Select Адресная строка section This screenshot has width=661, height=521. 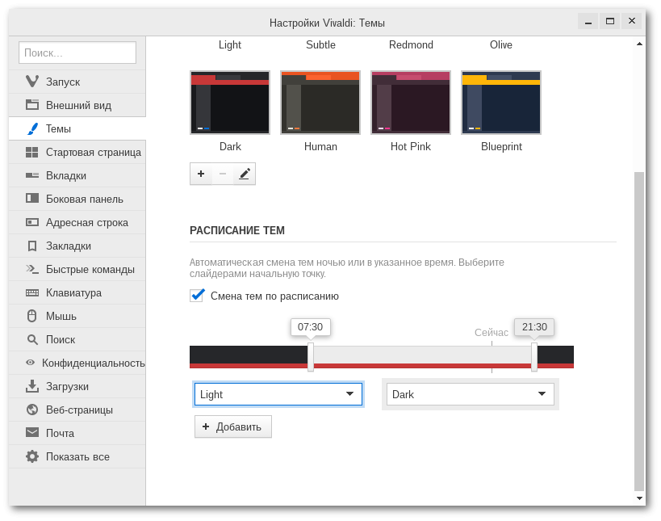[x=77, y=222]
